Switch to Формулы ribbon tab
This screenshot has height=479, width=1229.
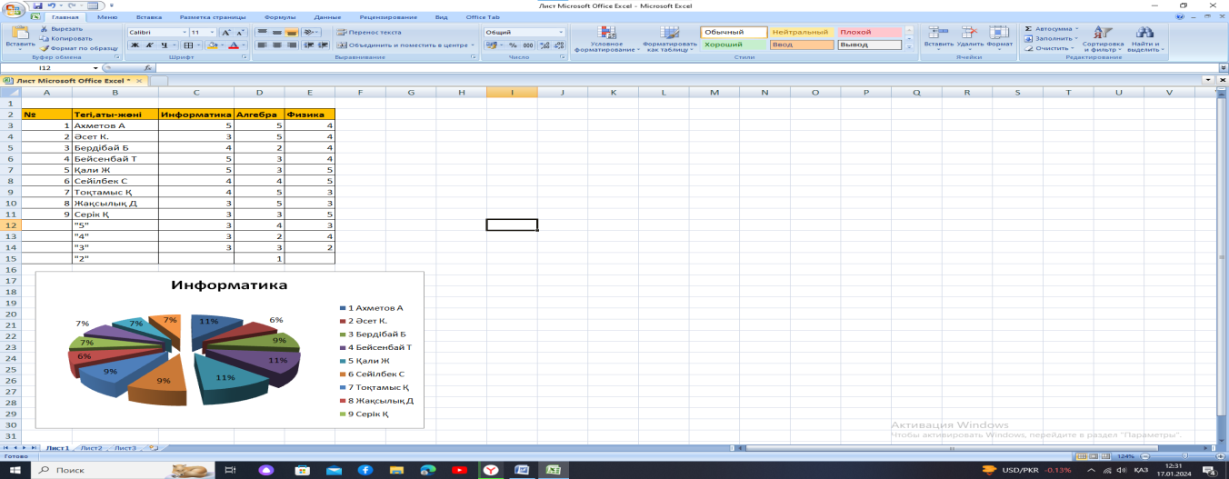pos(279,17)
